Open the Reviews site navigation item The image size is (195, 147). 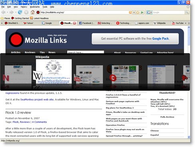click(30, 52)
